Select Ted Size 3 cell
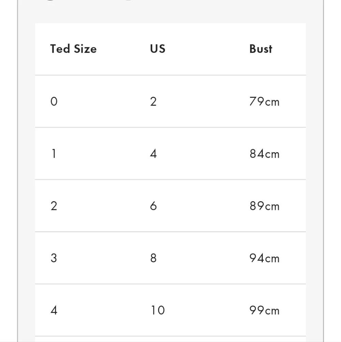Viewport: 341px width, 342px height. (x=54, y=258)
